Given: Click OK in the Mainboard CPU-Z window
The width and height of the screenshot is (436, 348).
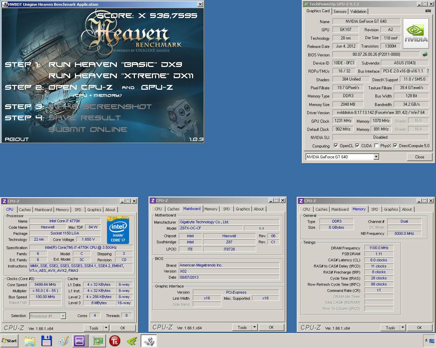Looking at the screenshot, I should [271, 327].
